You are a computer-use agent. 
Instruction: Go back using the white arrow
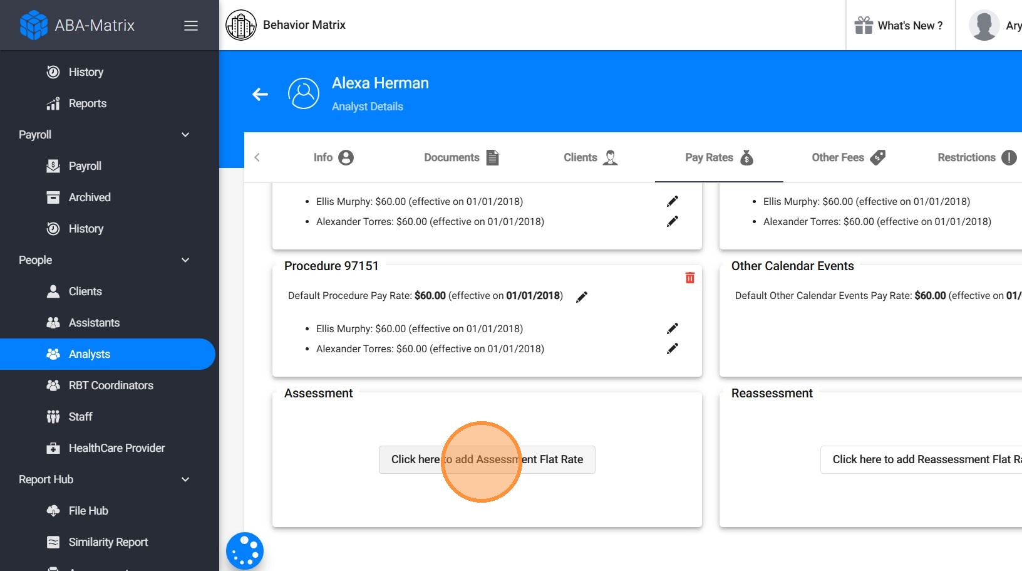(x=260, y=94)
